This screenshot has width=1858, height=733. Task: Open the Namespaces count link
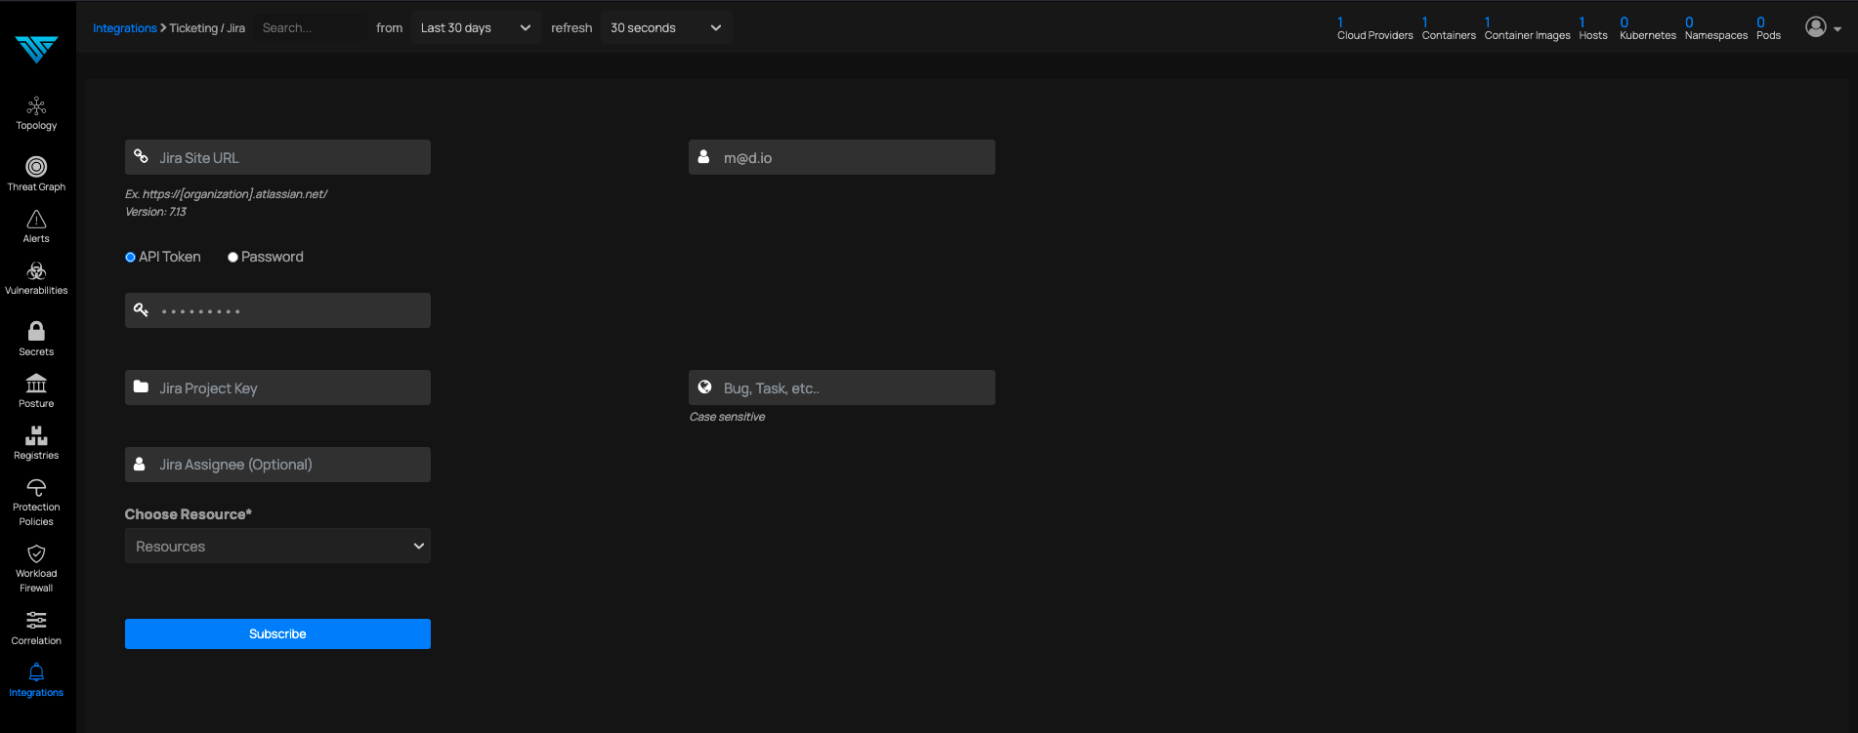point(1715,28)
